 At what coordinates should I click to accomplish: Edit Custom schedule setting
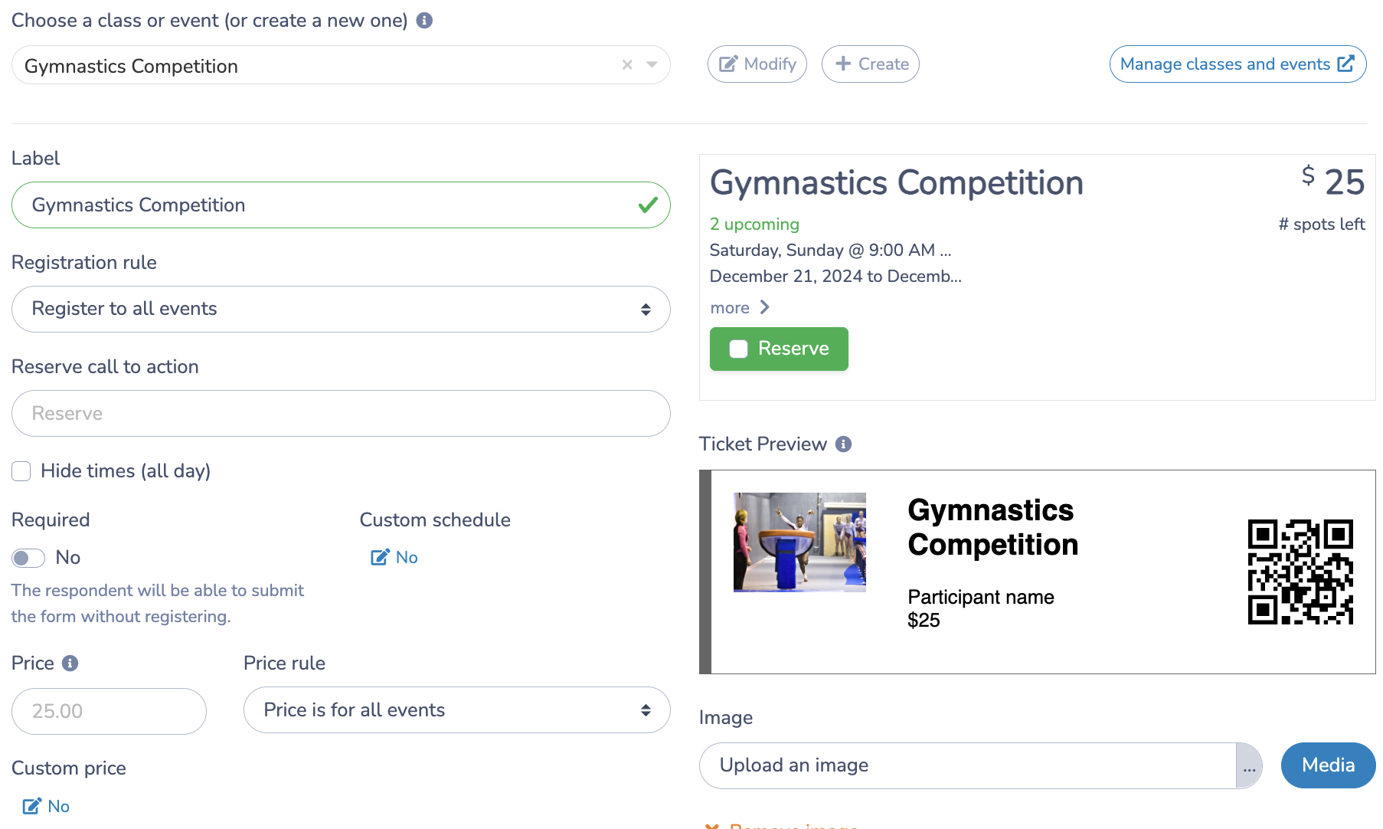pyautogui.click(x=394, y=558)
